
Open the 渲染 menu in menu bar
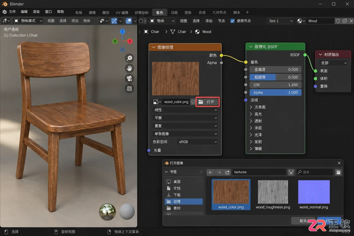tap(36, 12)
